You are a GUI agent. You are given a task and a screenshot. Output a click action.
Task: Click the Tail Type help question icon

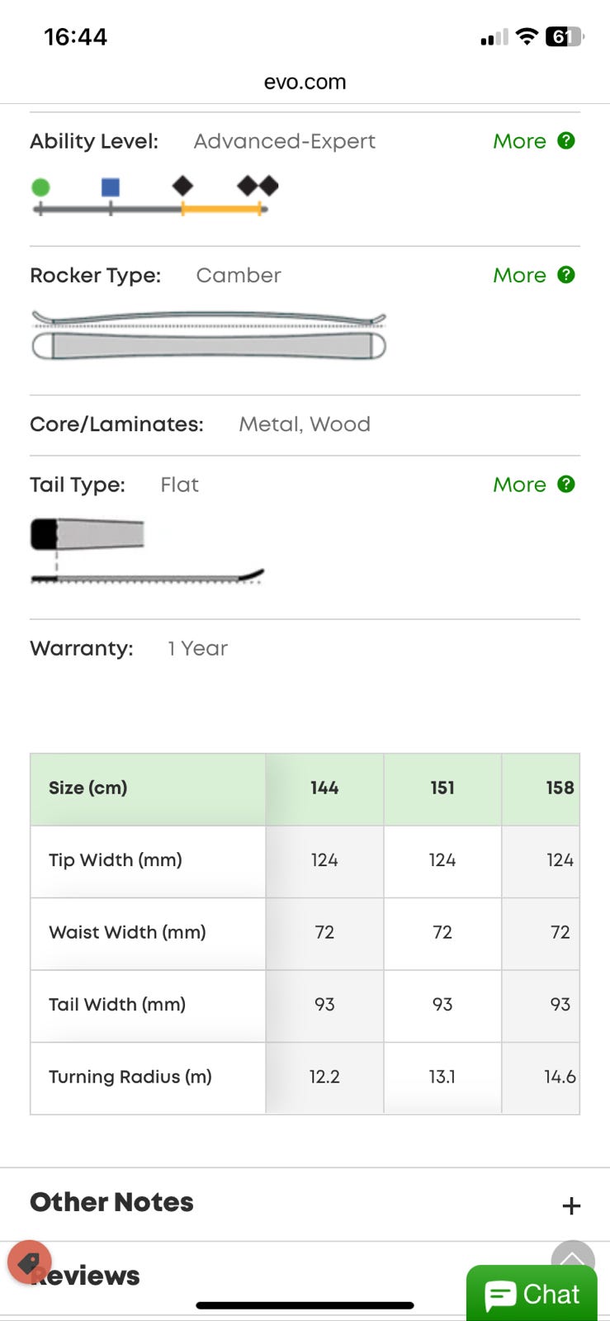coord(566,484)
